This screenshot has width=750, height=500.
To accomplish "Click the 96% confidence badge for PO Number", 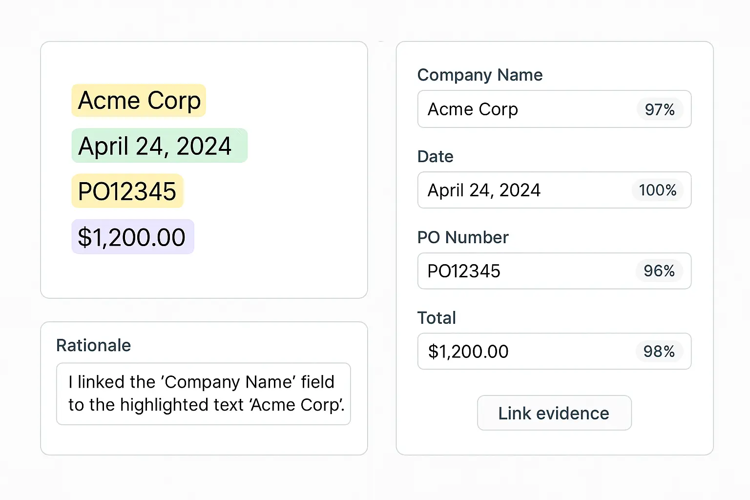I will tap(659, 271).
